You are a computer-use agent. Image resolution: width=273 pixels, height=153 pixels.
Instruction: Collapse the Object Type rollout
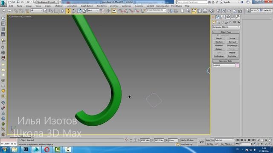(x=226, y=32)
